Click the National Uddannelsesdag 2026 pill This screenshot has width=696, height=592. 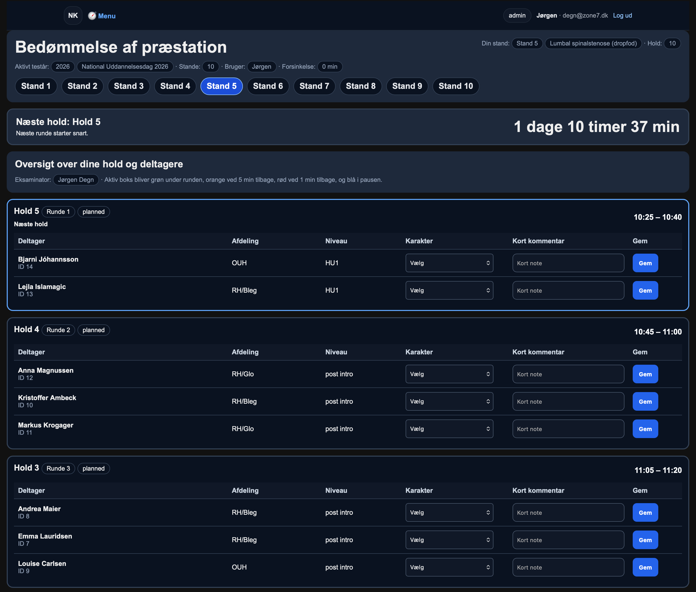point(125,66)
